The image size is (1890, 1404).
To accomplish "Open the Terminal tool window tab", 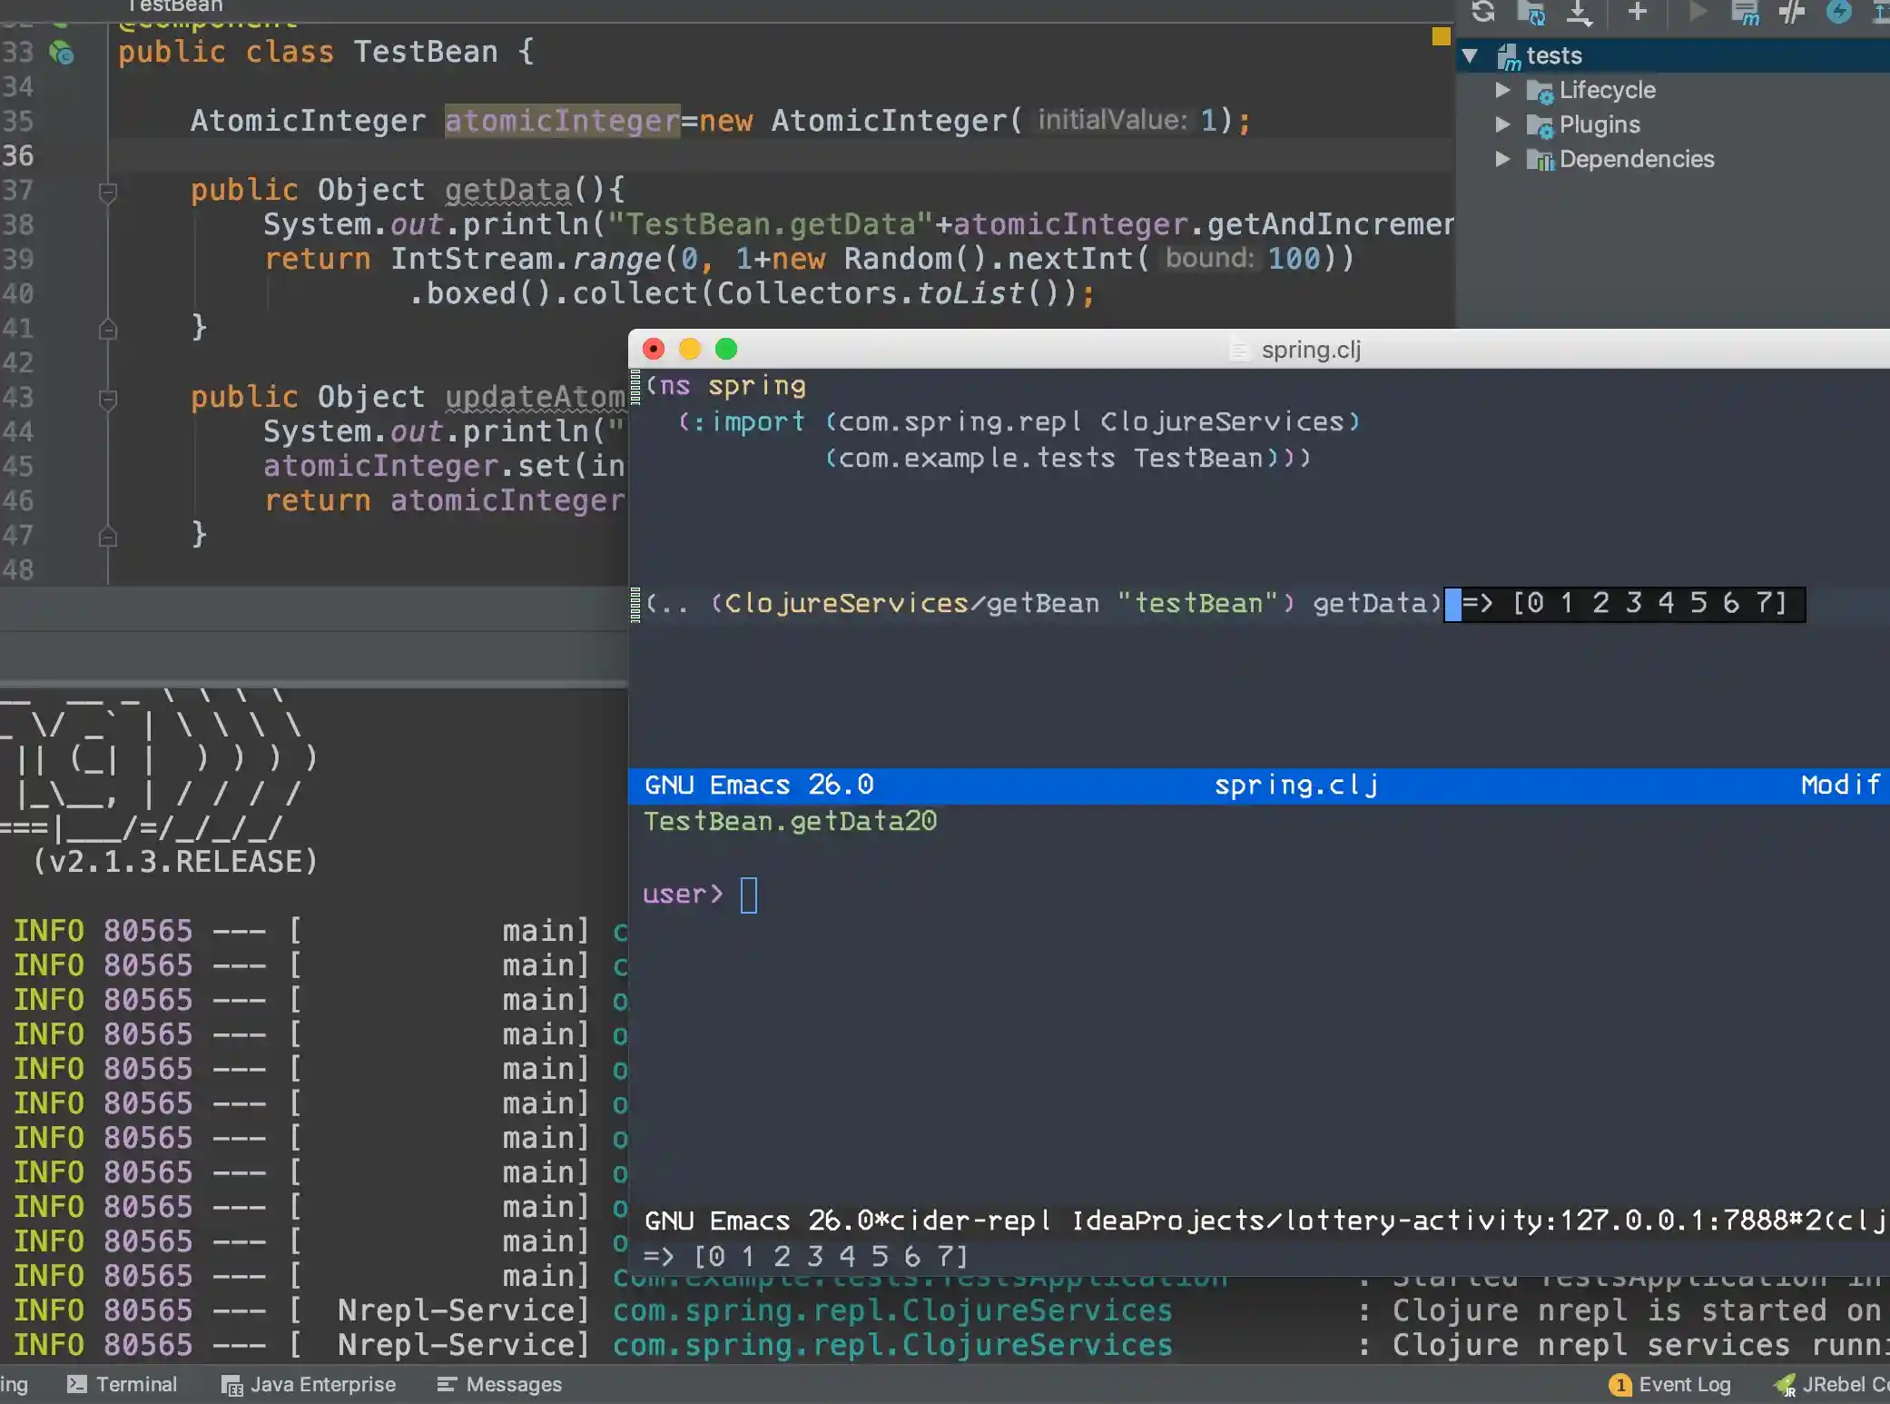I will click(123, 1384).
